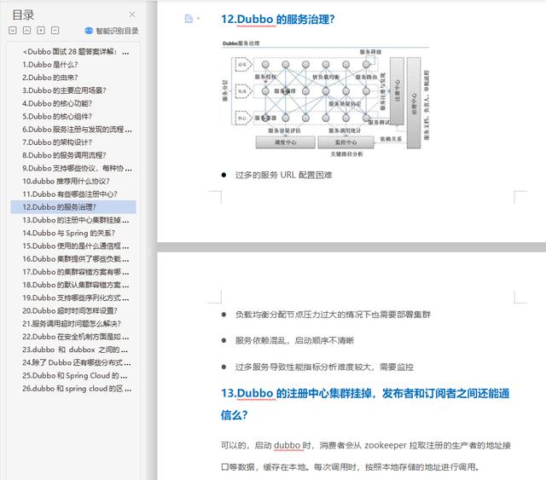Click bullet text 过多服务导致性能指标分析难度较大
The image size is (546, 480).
pos(324,367)
